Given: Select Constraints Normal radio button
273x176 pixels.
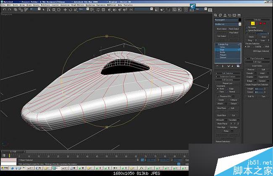Looking at the screenshot, I should coord(228,92).
